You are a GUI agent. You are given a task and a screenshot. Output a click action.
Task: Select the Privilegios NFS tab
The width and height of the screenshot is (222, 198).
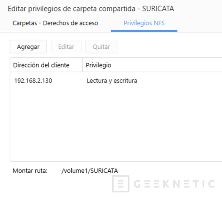click(144, 23)
